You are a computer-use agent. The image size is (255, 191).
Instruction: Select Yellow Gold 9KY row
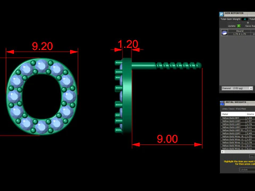[x=238, y=118]
